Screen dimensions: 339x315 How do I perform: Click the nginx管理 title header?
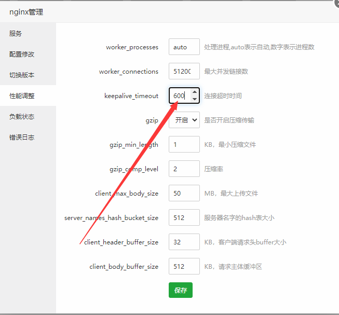tap(26, 12)
